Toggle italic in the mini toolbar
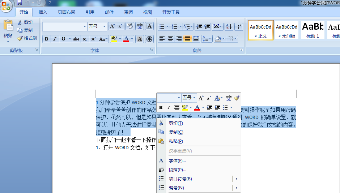The image size is (340, 193). (169, 107)
